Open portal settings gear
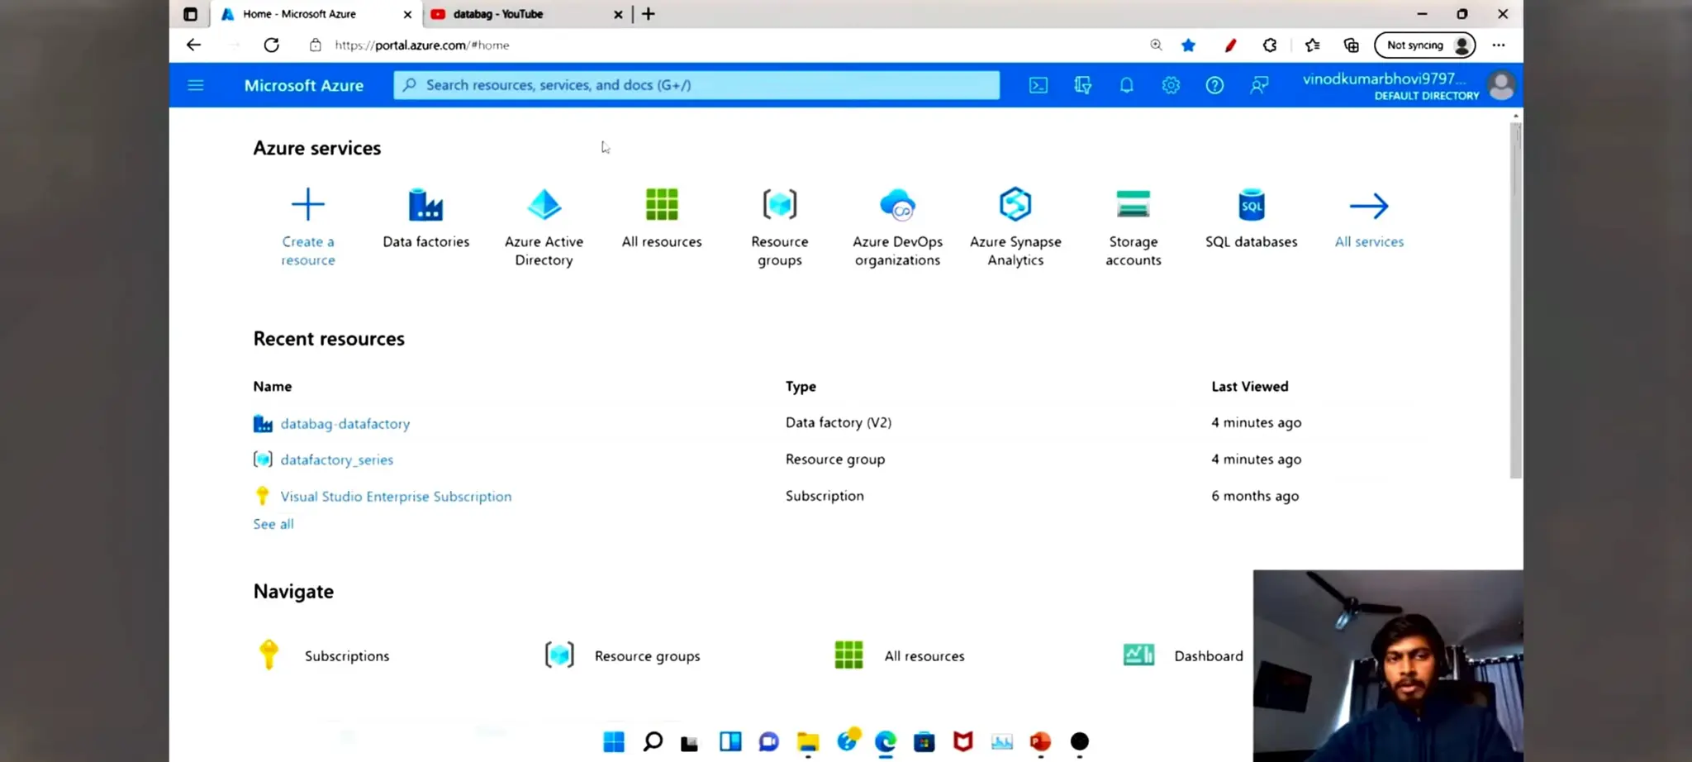Screen dimensions: 1692x762 click(1171, 85)
